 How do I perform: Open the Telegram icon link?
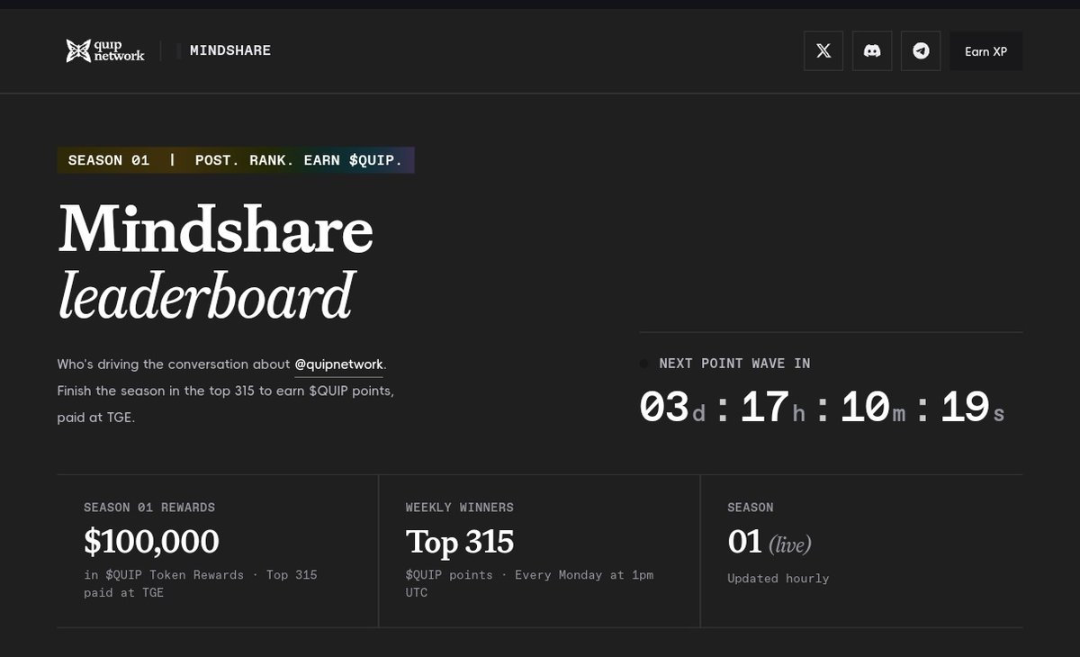pos(921,51)
